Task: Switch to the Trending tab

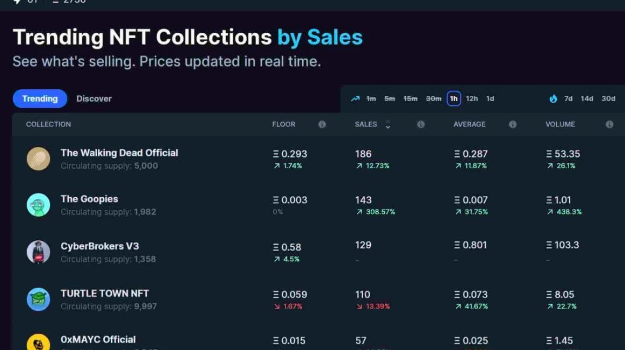Action: pyautogui.click(x=40, y=99)
